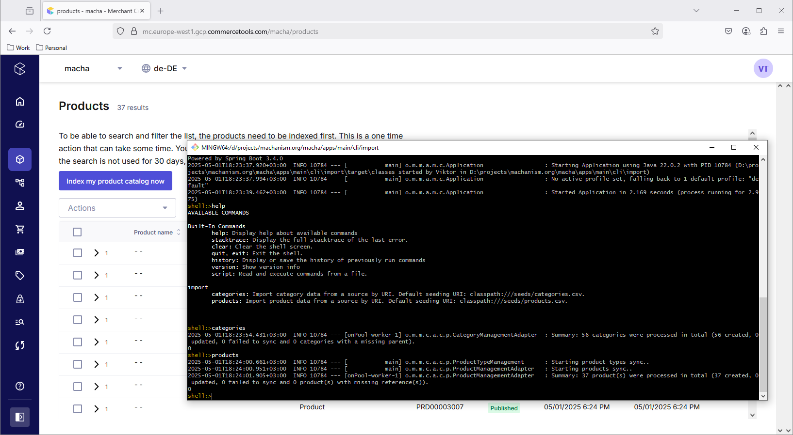Bookmark this page with the star icon
This screenshot has width=793, height=435.
click(x=655, y=31)
